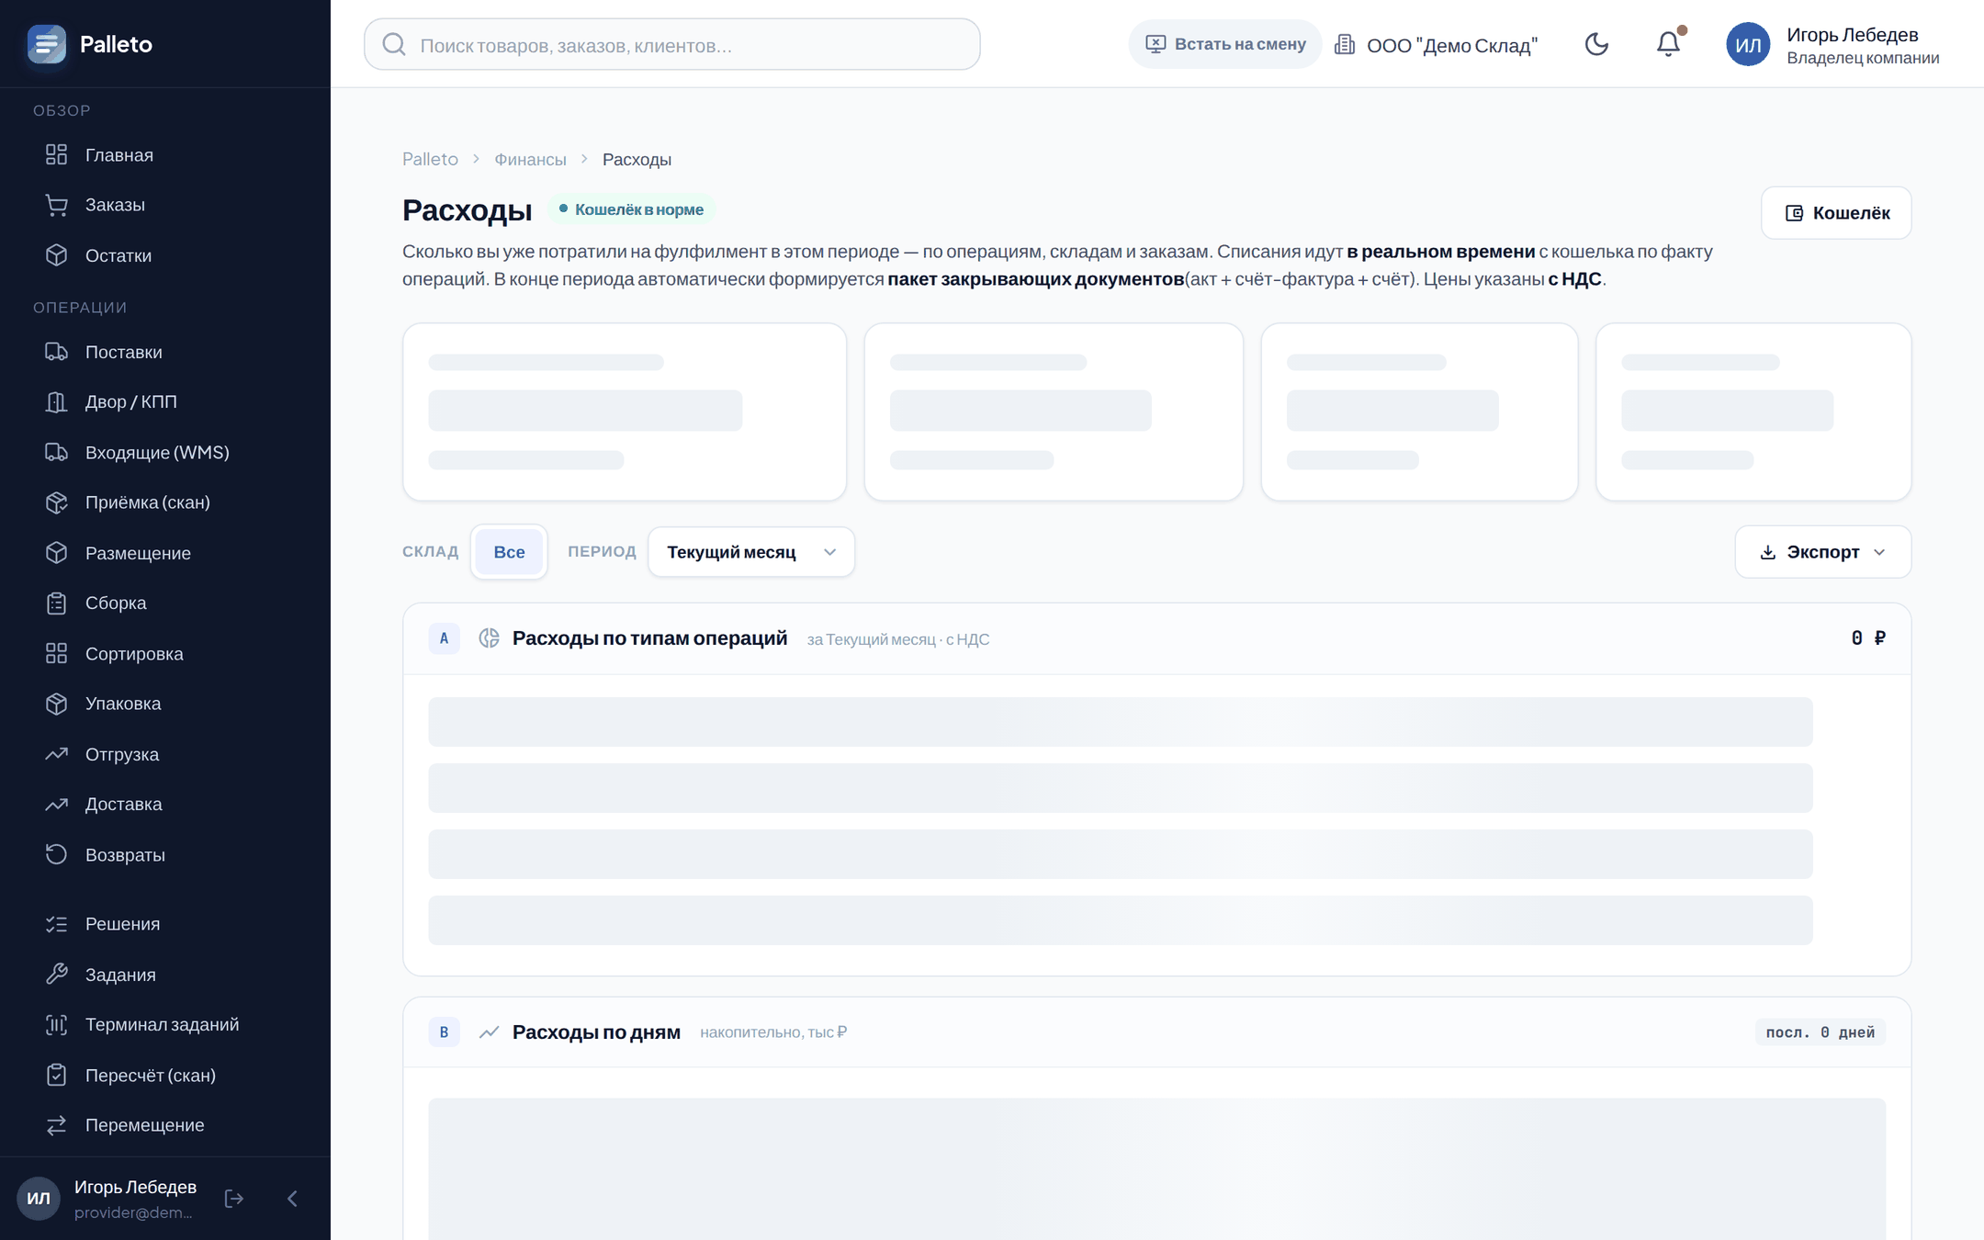Open Игорь Лебедев profile menu in header
The image size is (1984, 1240).
tap(1863, 45)
